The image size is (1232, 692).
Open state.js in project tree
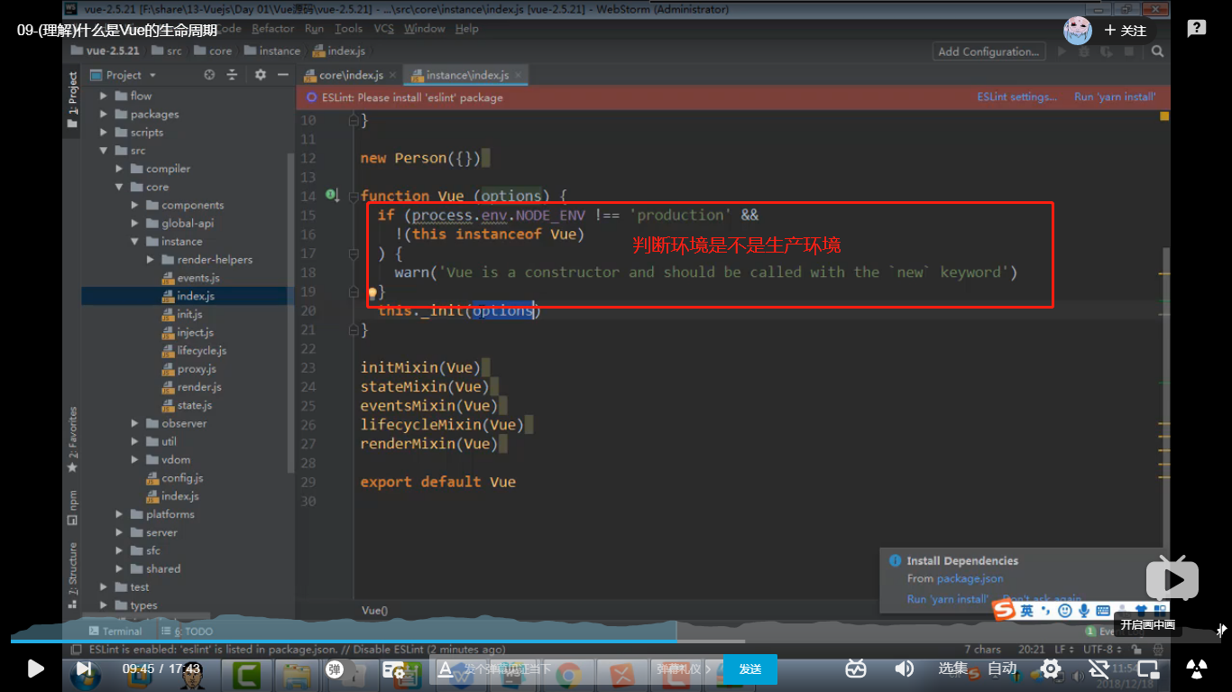[187, 405]
